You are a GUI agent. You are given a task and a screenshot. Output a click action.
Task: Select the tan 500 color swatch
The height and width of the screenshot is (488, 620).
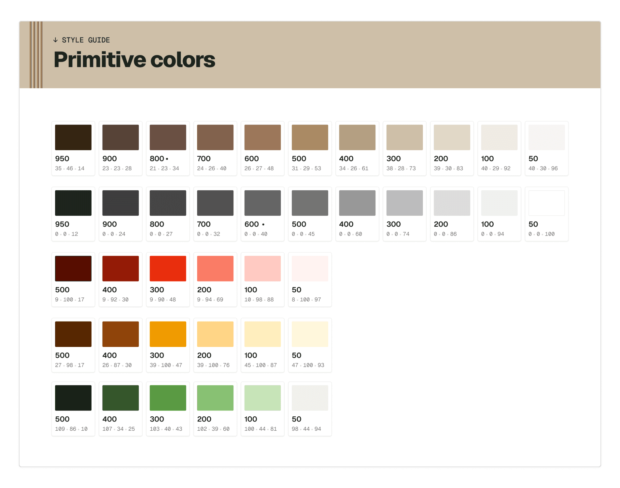(310, 137)
